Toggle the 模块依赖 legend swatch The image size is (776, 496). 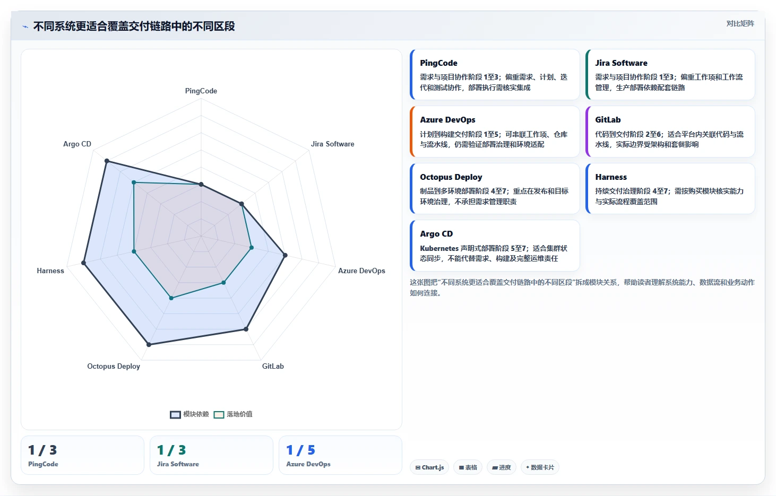176,414
